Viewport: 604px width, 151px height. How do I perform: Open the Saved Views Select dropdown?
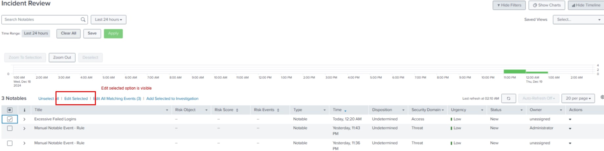coord(578,20)
